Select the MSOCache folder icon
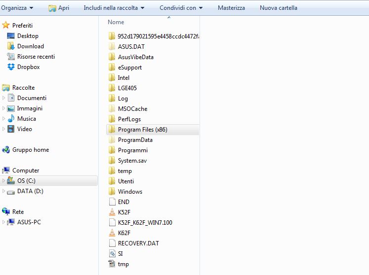369x275 pixels. [x=112, y=108]
